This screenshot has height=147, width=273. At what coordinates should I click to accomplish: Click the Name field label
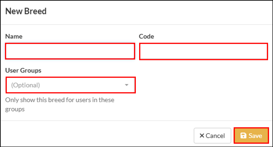[14, 37]
